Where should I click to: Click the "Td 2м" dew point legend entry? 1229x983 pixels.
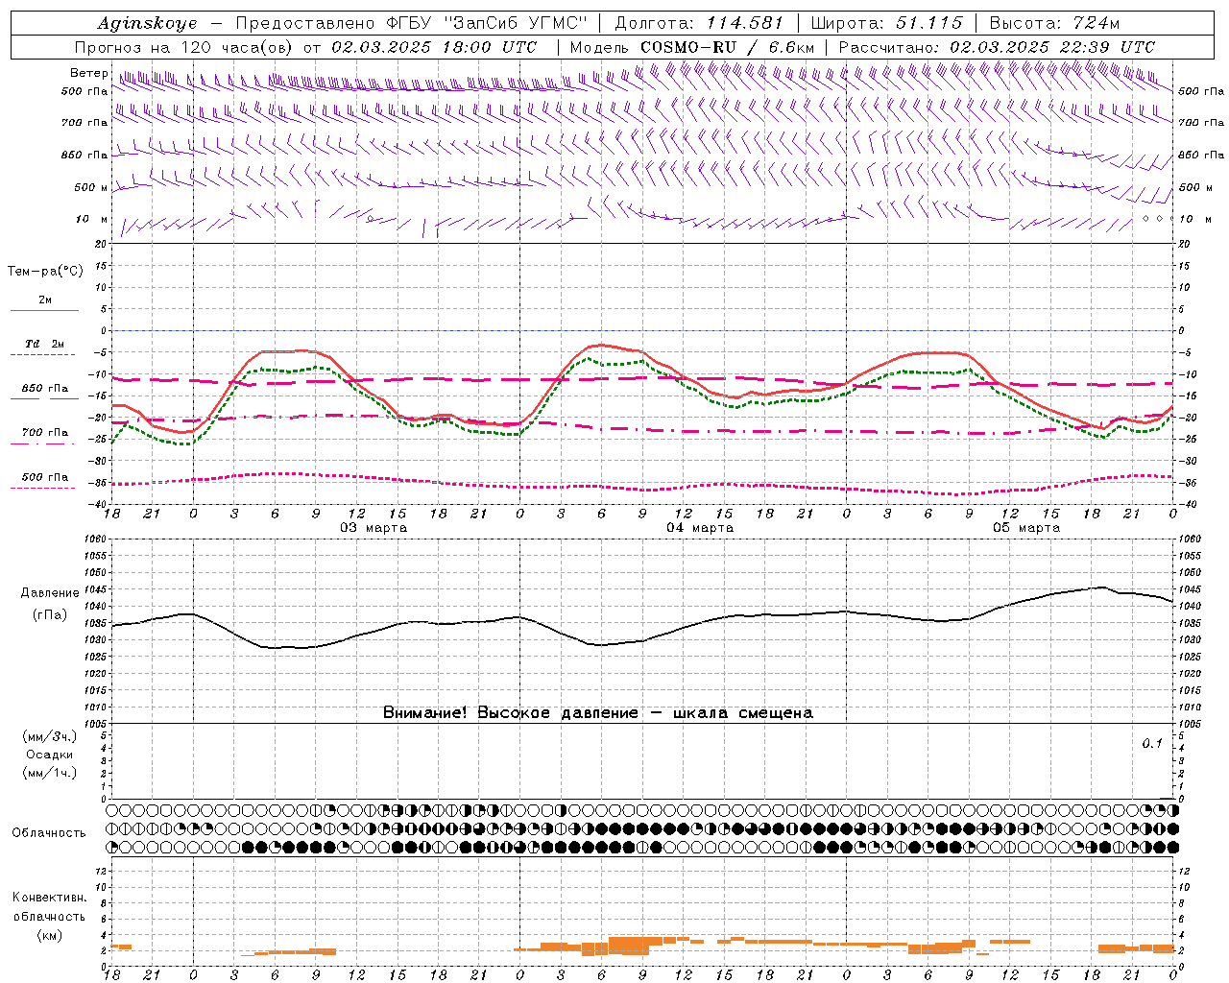(44, 344)
